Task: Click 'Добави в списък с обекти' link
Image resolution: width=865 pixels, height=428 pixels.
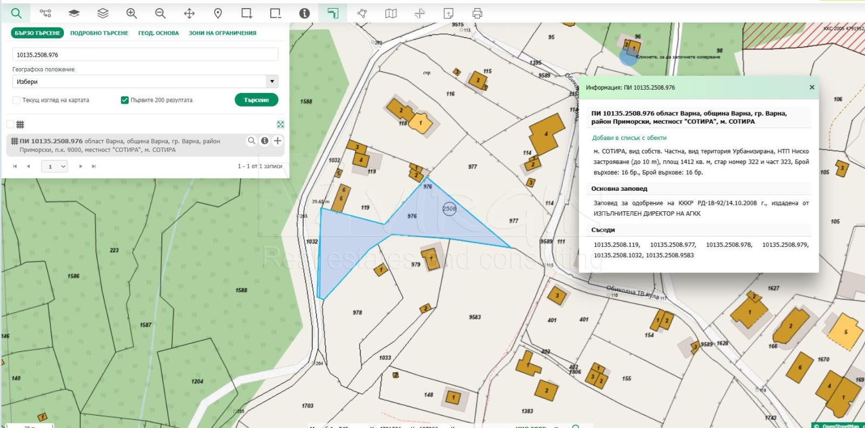Action: 629,138
